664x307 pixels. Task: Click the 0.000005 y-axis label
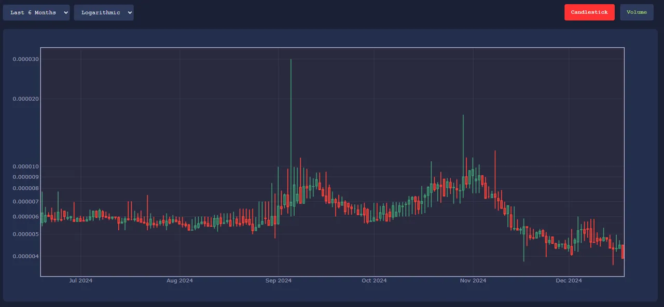click(25, 234)
